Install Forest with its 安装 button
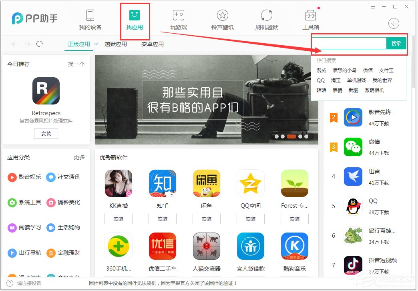418x291 pixels. [x=295, y=219]
